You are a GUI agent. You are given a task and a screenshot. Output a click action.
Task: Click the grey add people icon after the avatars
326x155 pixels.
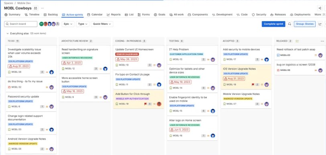[57, 24]
